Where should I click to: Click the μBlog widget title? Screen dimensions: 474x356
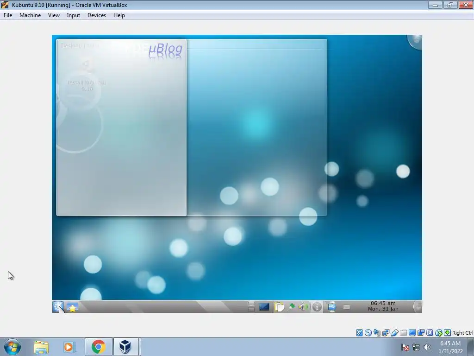click(165, 49)
